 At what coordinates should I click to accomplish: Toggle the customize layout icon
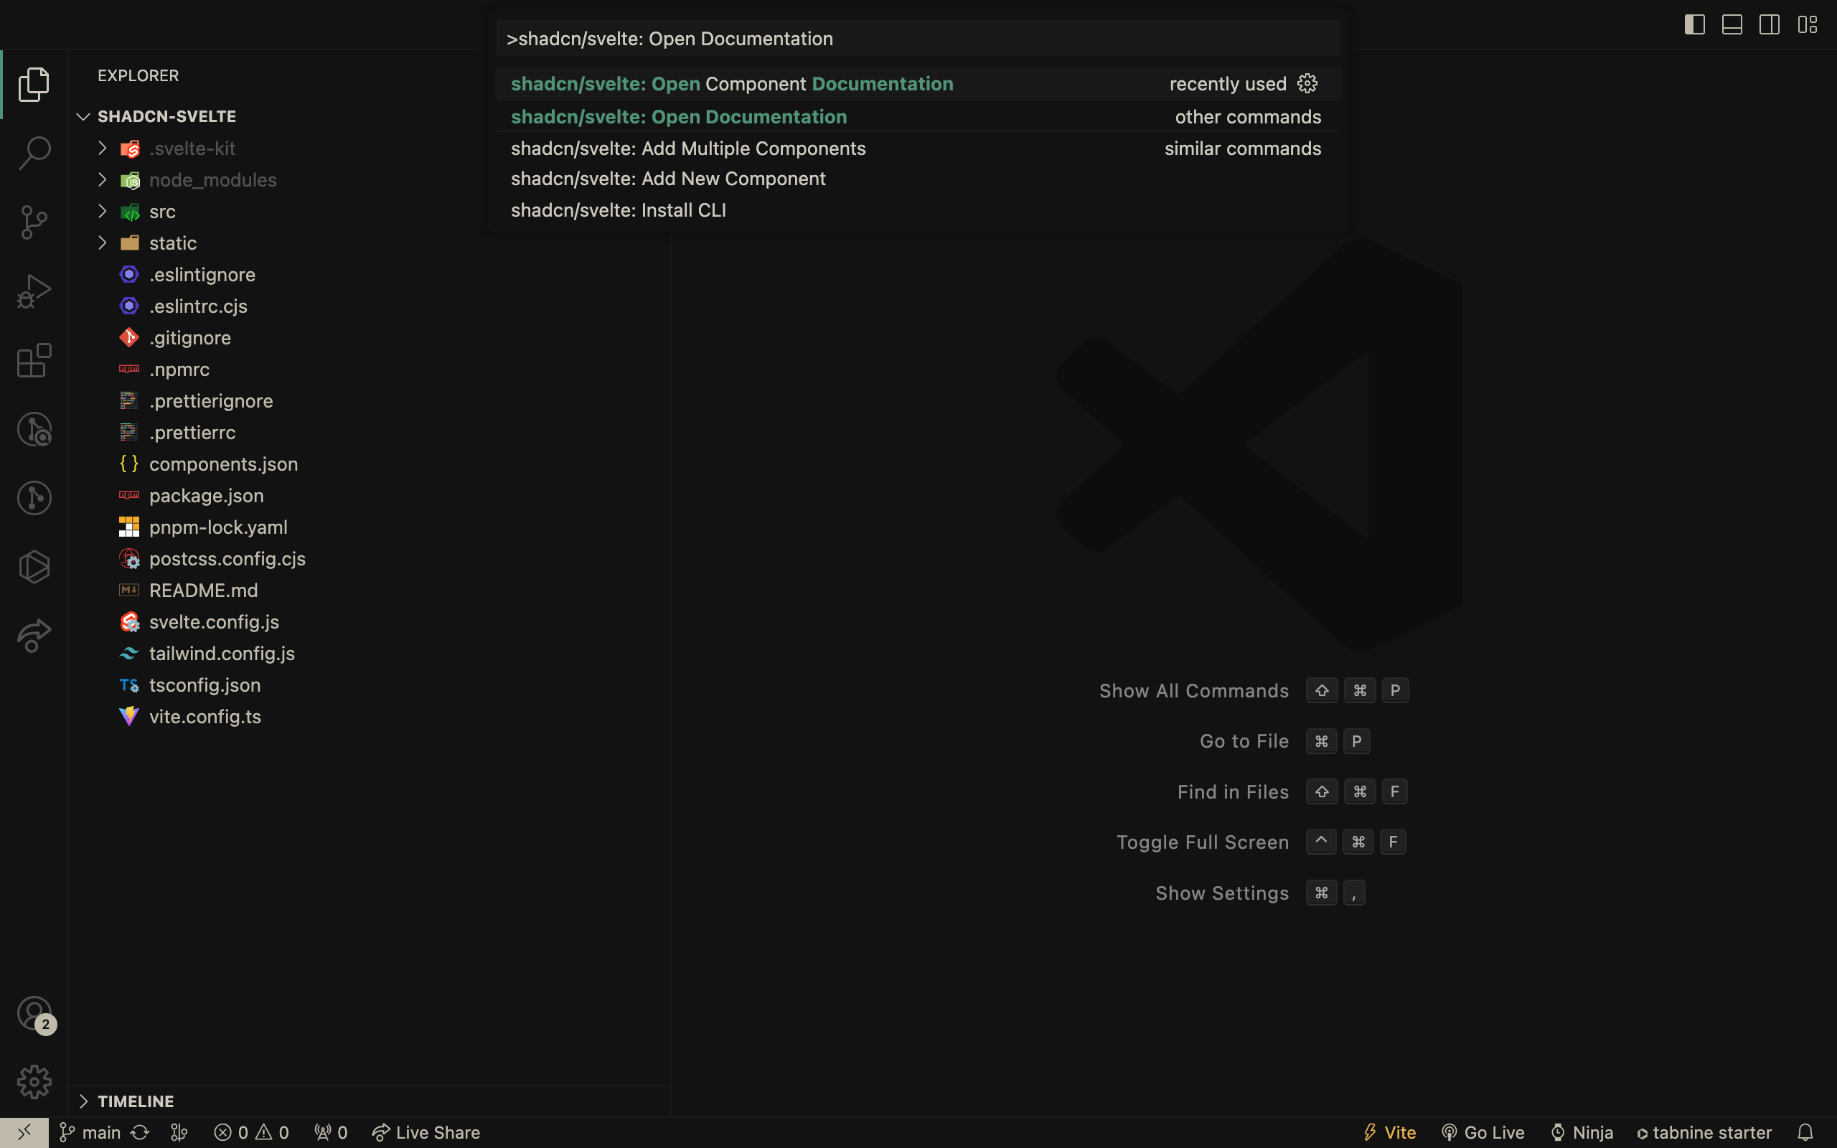[1809, 22]
